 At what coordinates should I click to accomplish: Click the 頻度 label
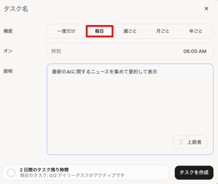click(8, 31)
